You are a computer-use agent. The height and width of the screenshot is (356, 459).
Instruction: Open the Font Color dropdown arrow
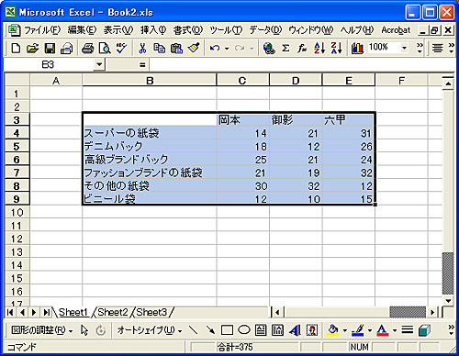tap(395, 330)
